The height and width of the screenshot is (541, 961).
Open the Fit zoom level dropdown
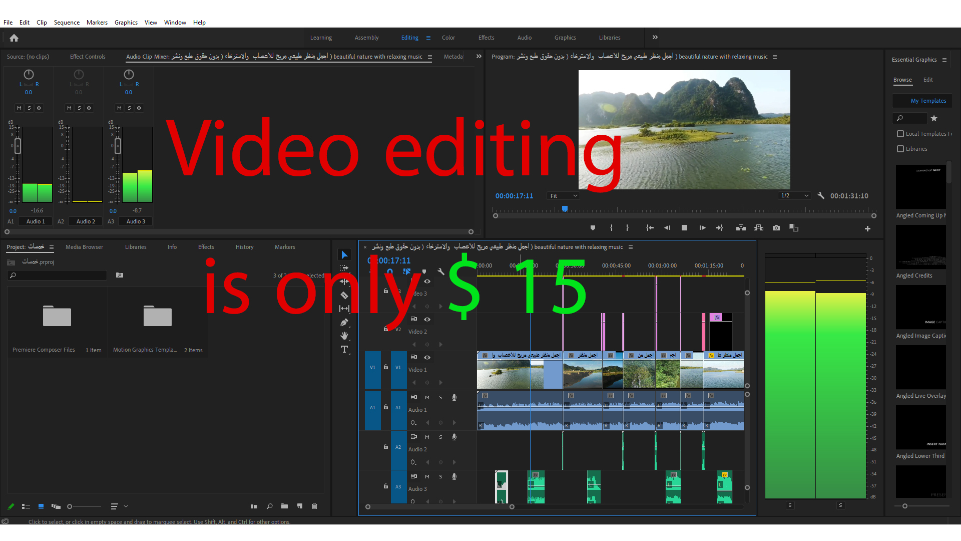(563, 196)
